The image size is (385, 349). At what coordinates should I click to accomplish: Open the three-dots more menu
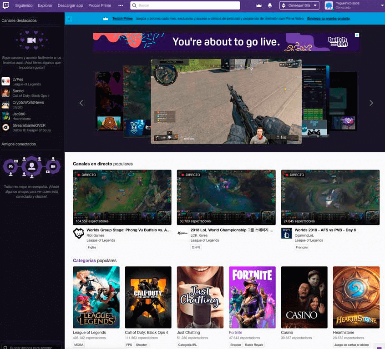[x=121, y=5]
